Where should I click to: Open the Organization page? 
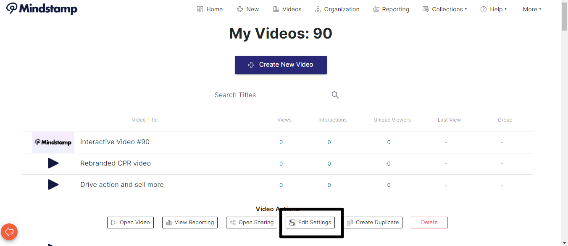click(337, 9)
